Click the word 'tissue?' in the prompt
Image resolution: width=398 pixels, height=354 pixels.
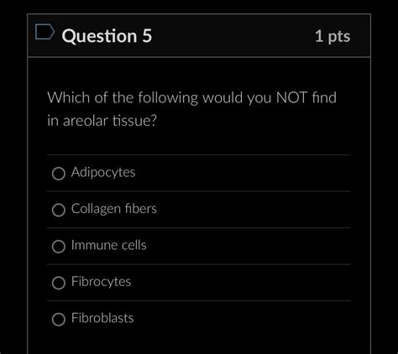(134, 121)
